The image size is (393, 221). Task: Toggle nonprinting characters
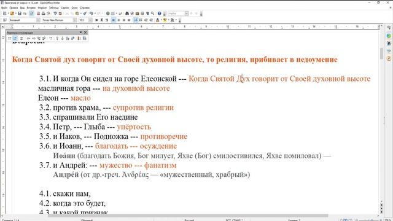coord(147,14)
